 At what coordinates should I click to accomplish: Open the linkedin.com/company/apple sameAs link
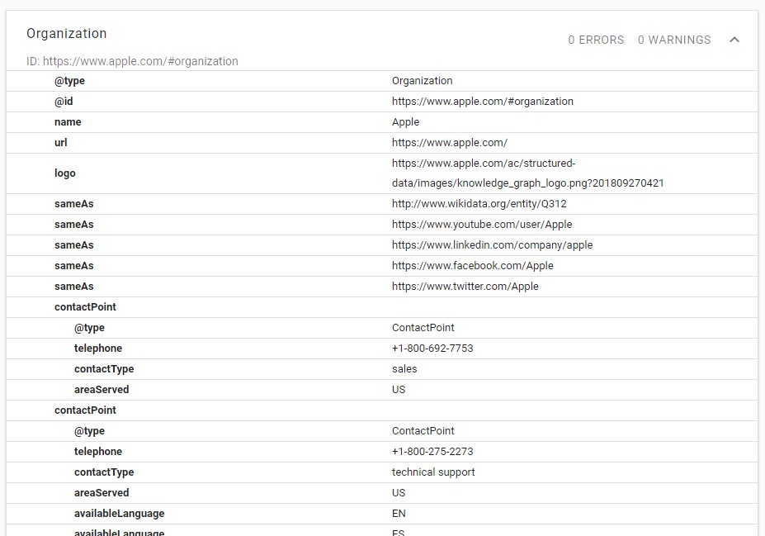493,244
